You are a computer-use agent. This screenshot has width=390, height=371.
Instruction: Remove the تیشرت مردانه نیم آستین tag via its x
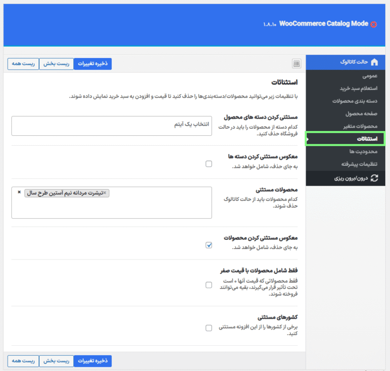pyautogui.click(x=105, y=192)
